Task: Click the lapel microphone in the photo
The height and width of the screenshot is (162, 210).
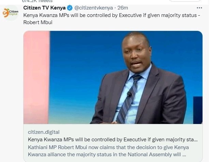Action: pos(129,94)
